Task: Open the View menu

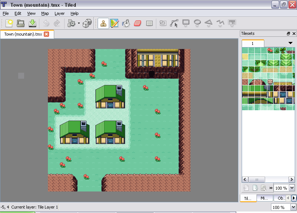Action: point(31,13)
